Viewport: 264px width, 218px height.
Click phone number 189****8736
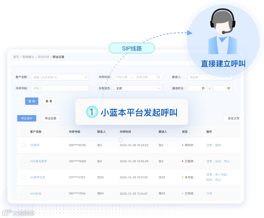click(77, 145)
